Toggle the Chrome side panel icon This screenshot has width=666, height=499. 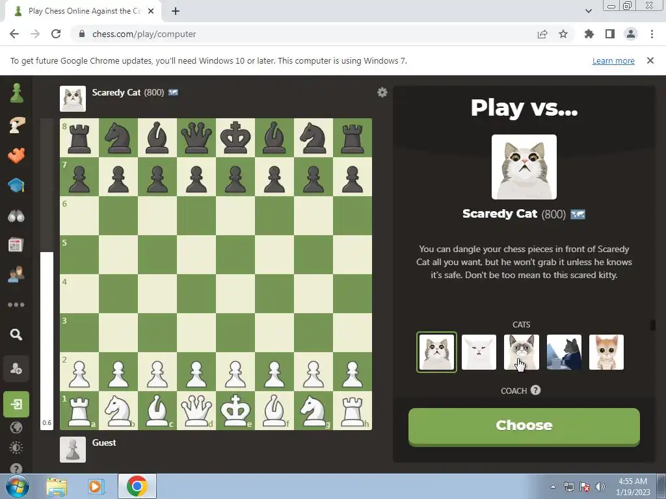(x=610, y=34)
